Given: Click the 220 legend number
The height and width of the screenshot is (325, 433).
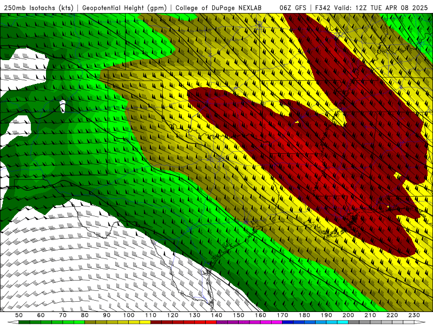Looking at the screenshot, I should [x=392, y=315].
